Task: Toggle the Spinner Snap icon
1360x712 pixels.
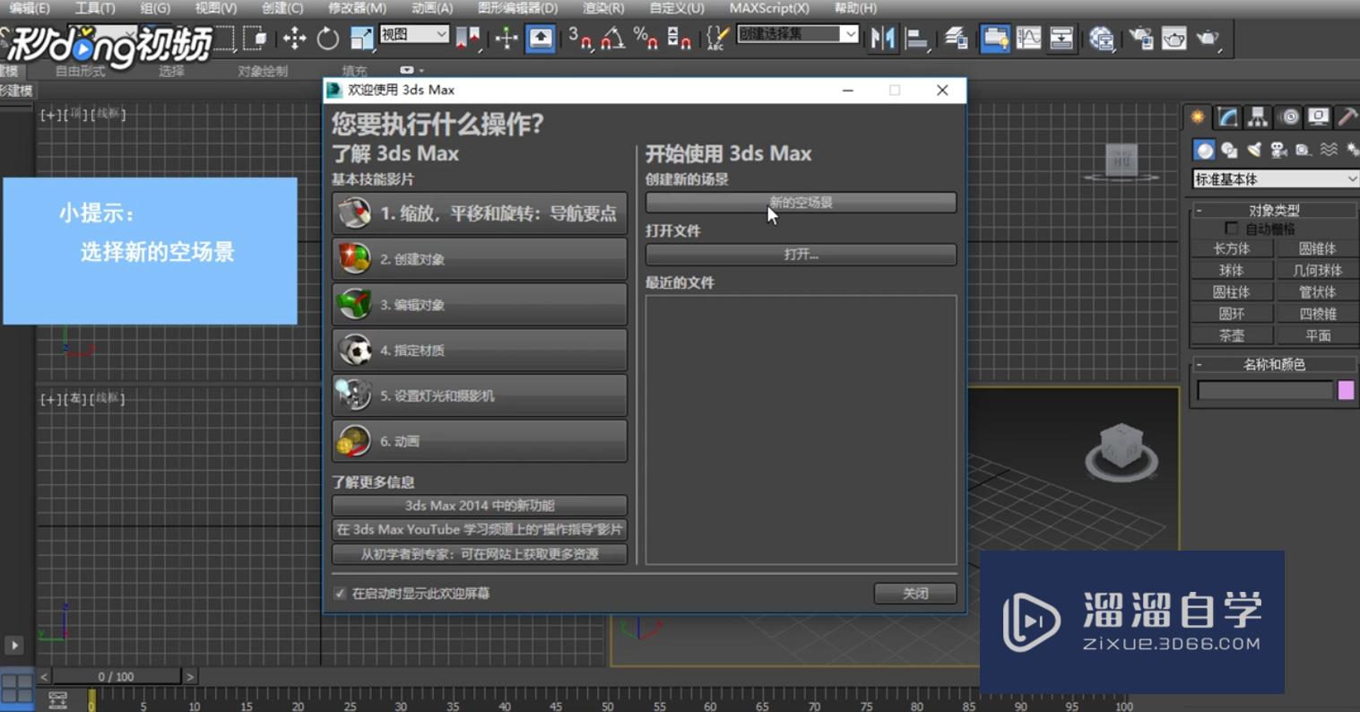Action: coord(679,38)
